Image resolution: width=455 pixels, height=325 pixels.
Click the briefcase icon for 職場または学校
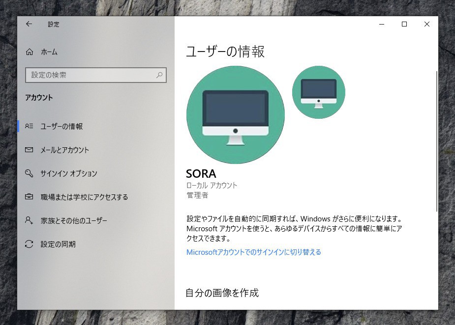click(29, 197)
